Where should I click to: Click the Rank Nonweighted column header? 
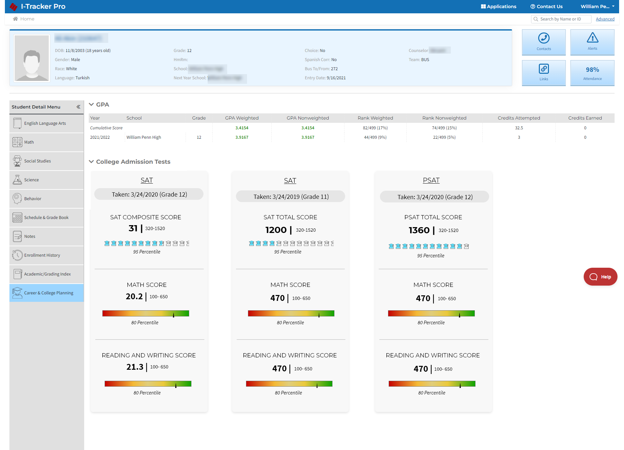click(x=444, y=118)
